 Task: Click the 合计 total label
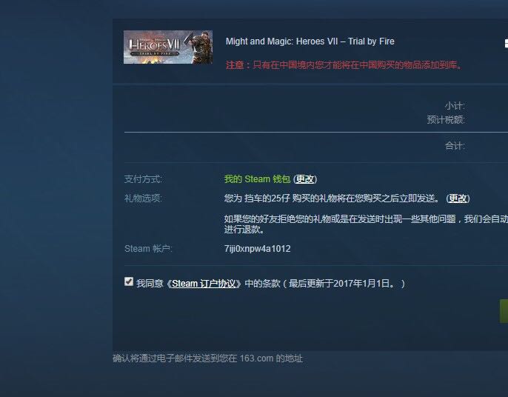(x=454, y=146)
